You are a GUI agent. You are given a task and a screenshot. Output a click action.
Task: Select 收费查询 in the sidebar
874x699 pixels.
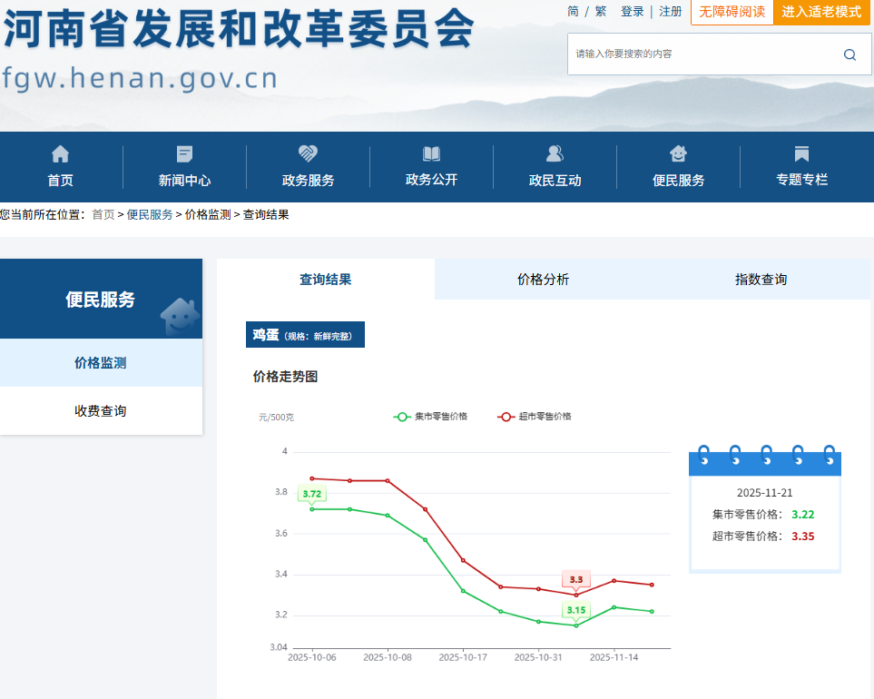point(101,411)
